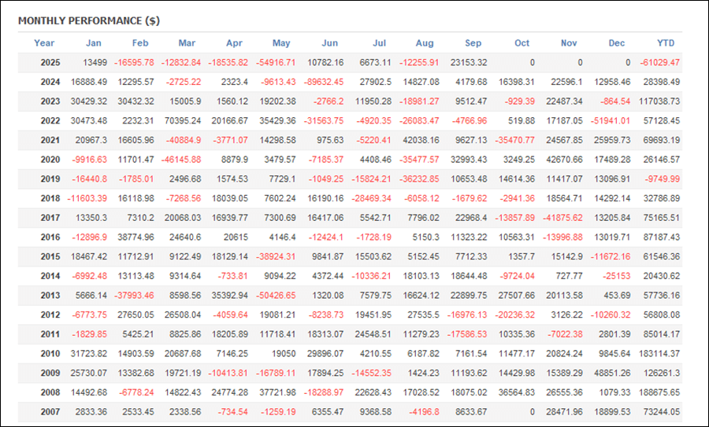Select the Sep column header
Screen dimensions: 709x427
point(473,43)
